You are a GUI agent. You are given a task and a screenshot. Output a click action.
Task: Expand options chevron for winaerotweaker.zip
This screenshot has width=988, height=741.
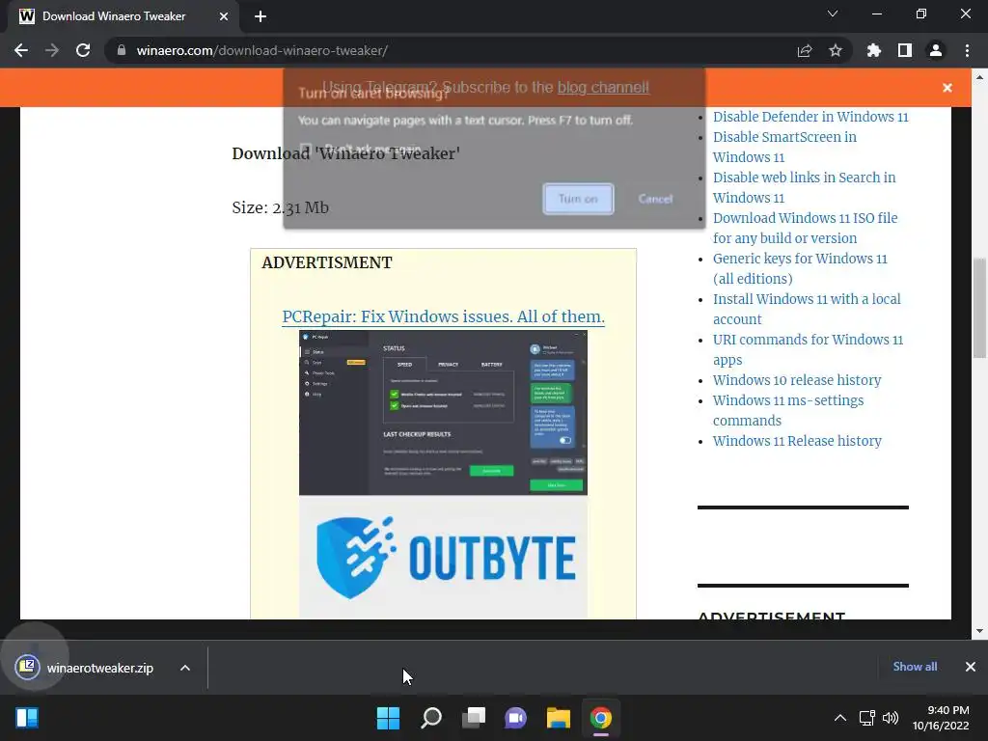tap(185, 668)
